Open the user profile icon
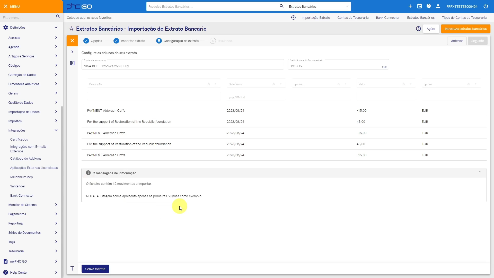Viewport: 494px width, 278px height. pyautogui.click(x=438, y=6)
